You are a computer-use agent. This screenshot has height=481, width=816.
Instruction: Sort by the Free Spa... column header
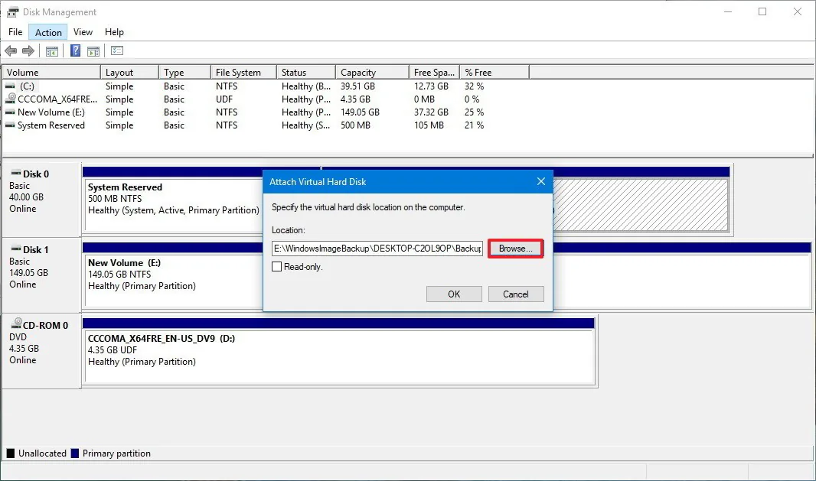point(434,73)
